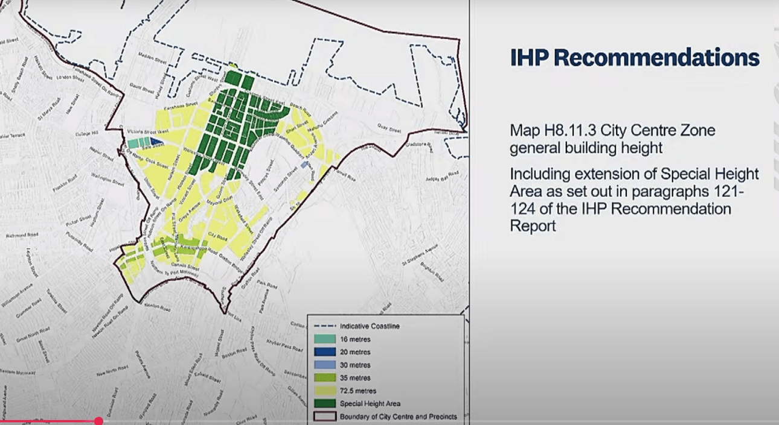Click the legend panel at the map bottom
This screenshot has width=779, height=425.
click(386, 371)
